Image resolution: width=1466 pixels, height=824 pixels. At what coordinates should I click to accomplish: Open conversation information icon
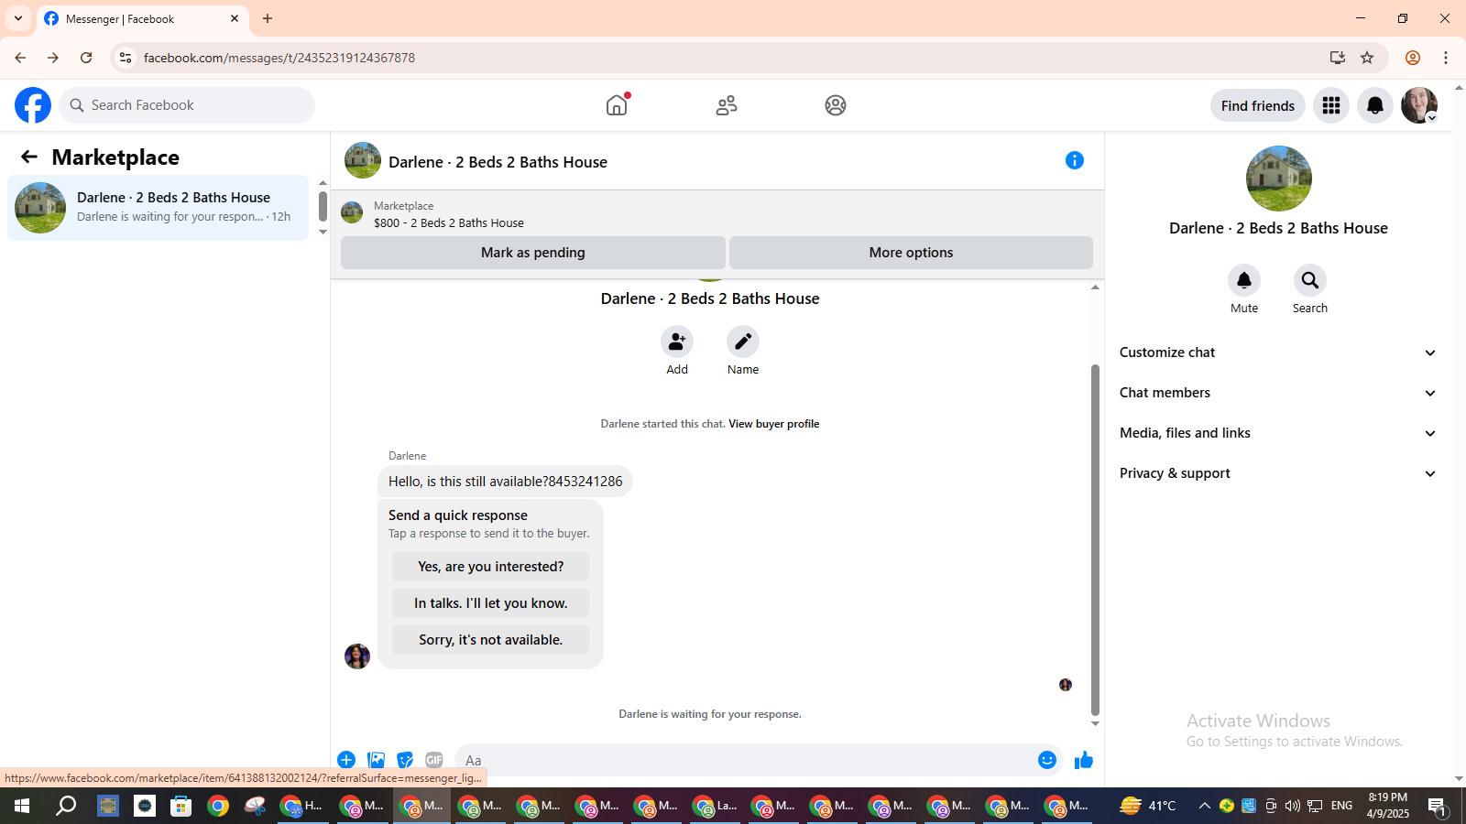(x=1075, y=160)
